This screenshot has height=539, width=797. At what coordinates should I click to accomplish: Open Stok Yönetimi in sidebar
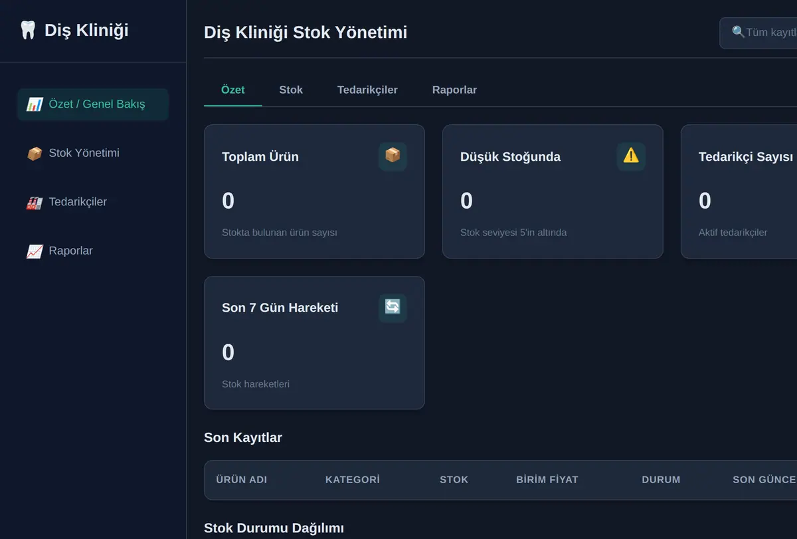[x=93, y=153]
